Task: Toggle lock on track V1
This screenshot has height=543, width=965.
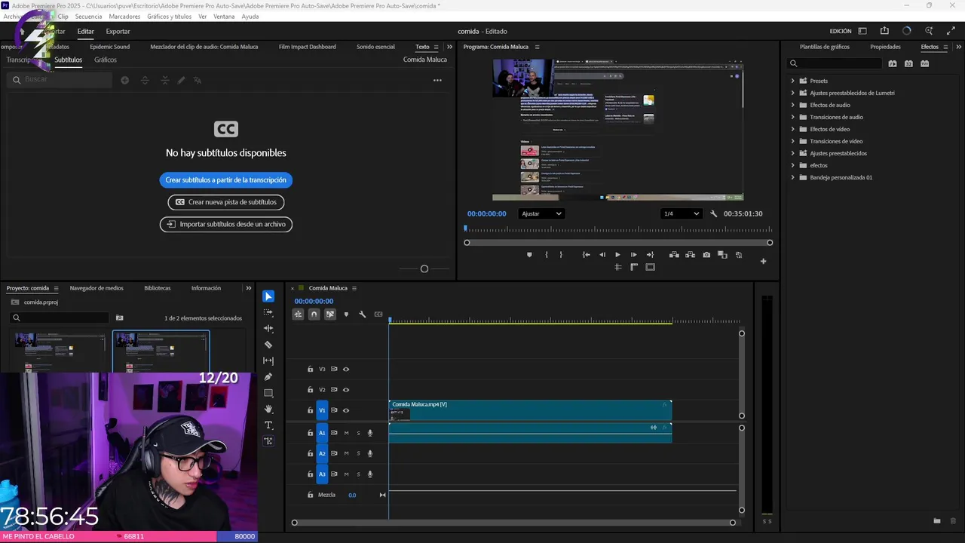Action: 310,410
